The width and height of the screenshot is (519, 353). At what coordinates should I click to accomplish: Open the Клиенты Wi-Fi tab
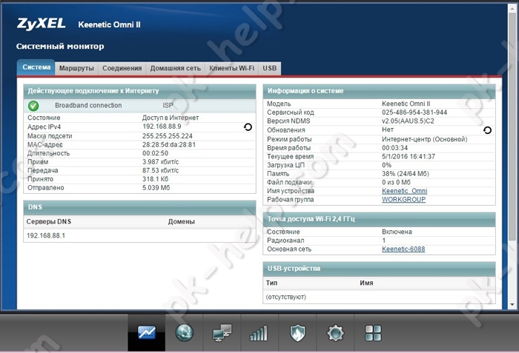point(231,68)
